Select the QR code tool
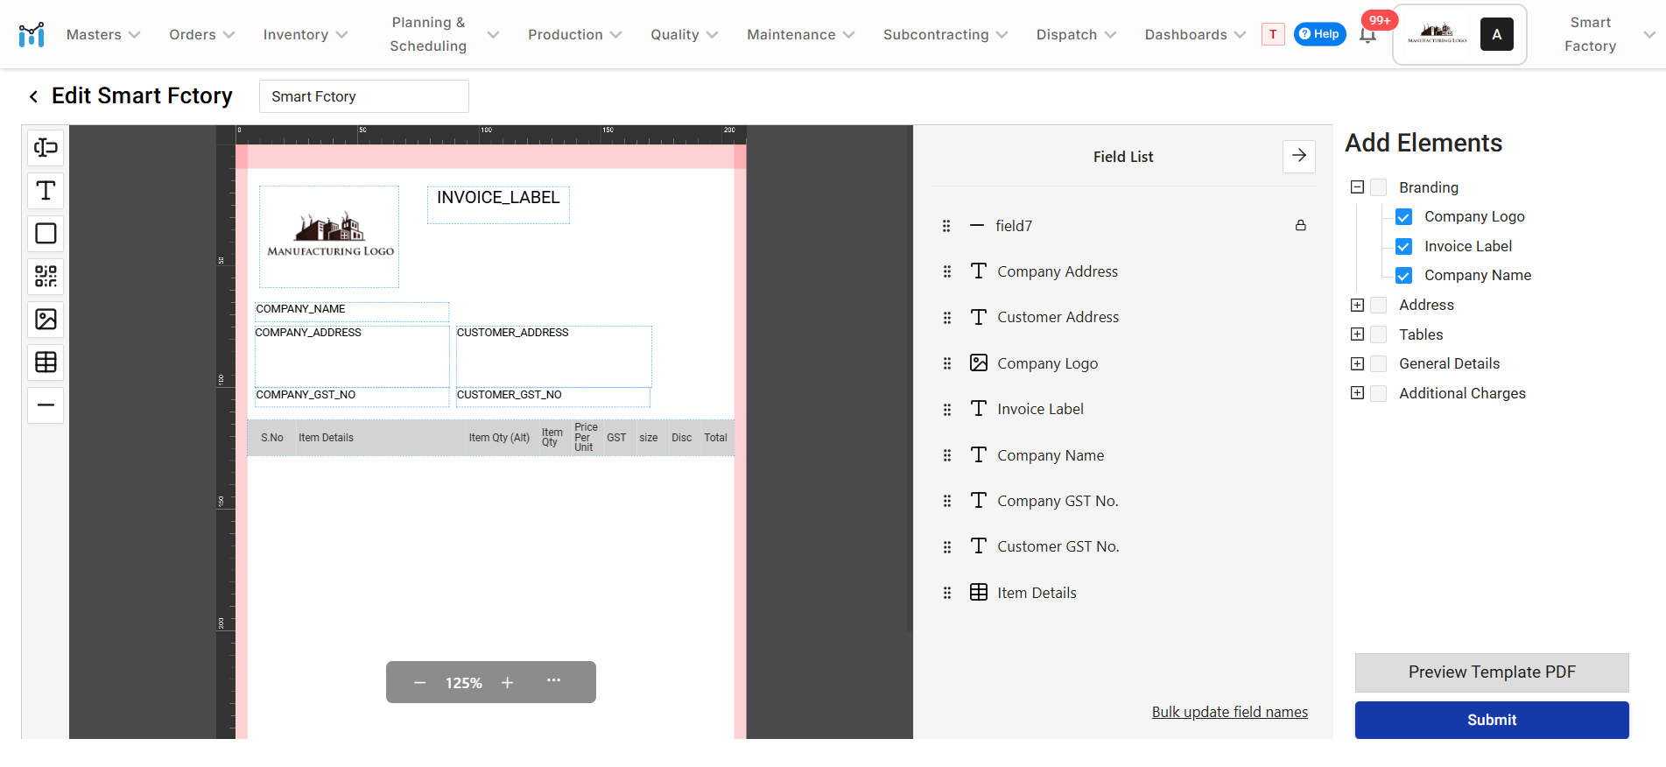Viewport: 1666px width, 767px height. pos(46,277)
